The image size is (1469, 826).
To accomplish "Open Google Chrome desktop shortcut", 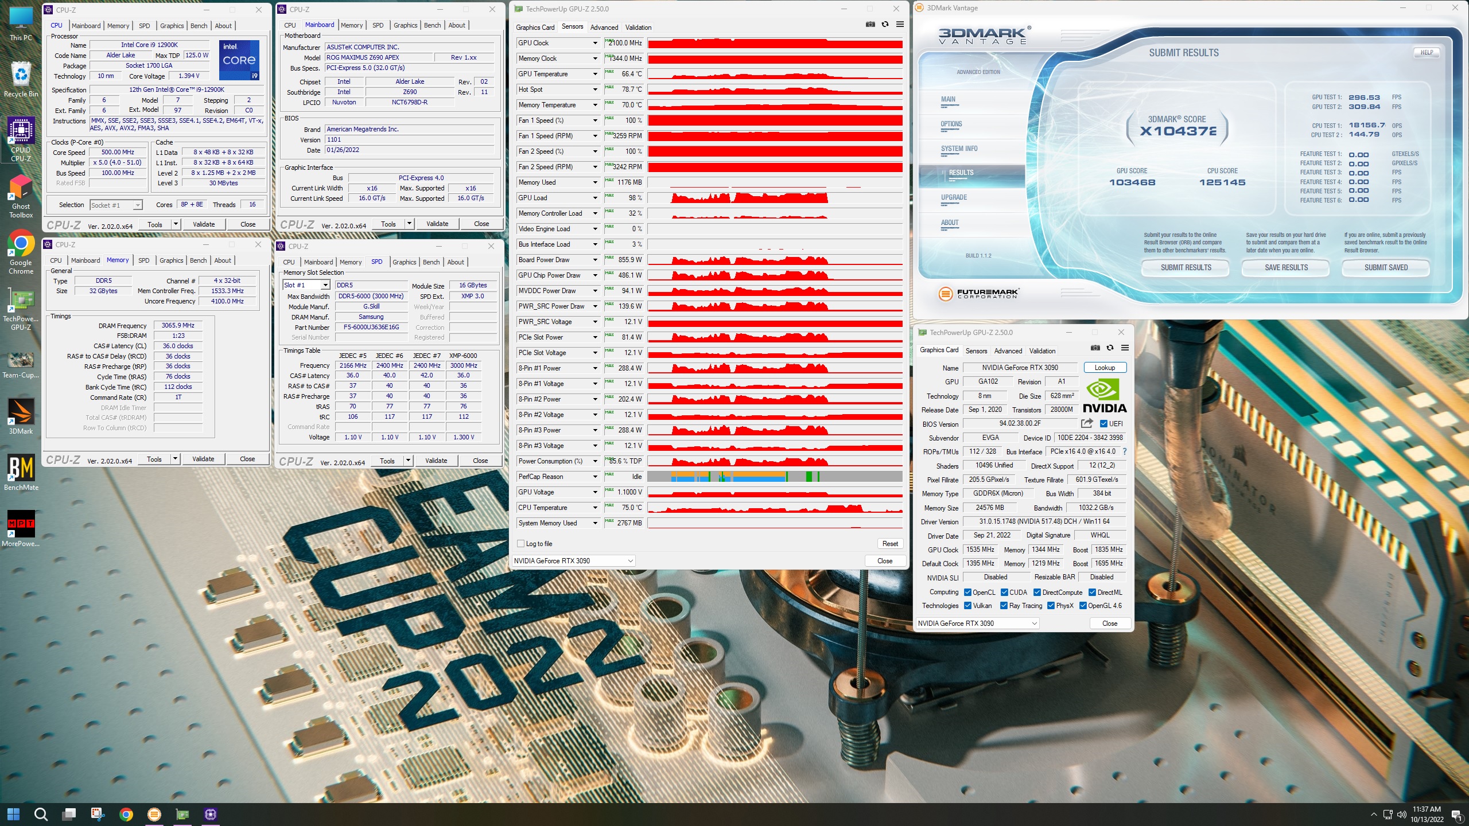I will point(21,253).
